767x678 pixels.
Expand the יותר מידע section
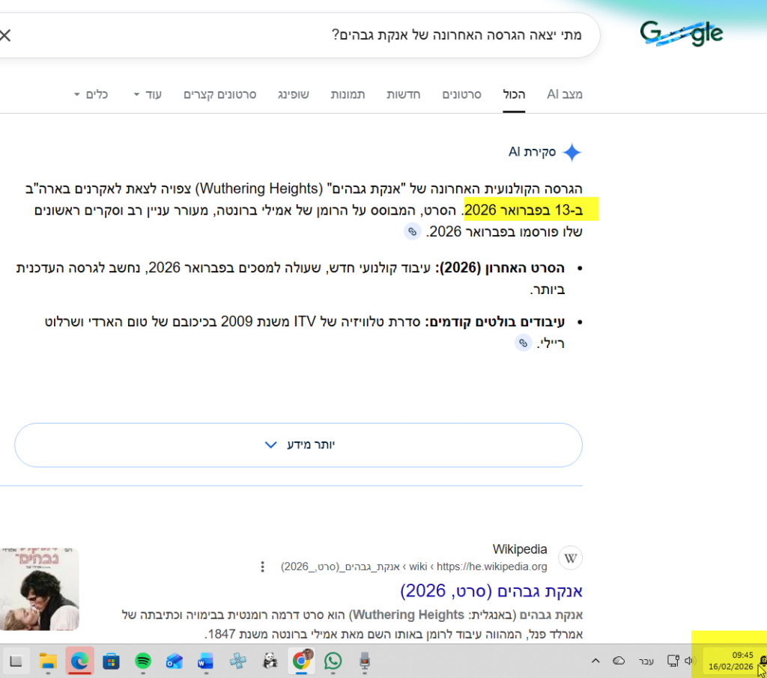coord(298,445)
